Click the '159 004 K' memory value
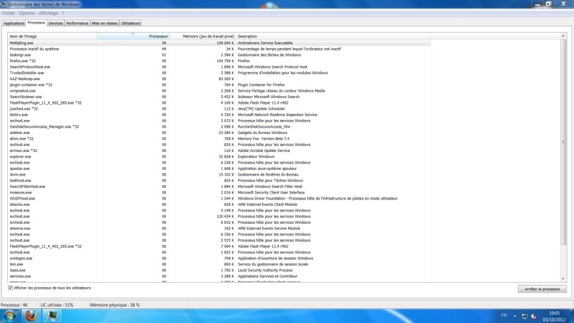 point(225,43)
